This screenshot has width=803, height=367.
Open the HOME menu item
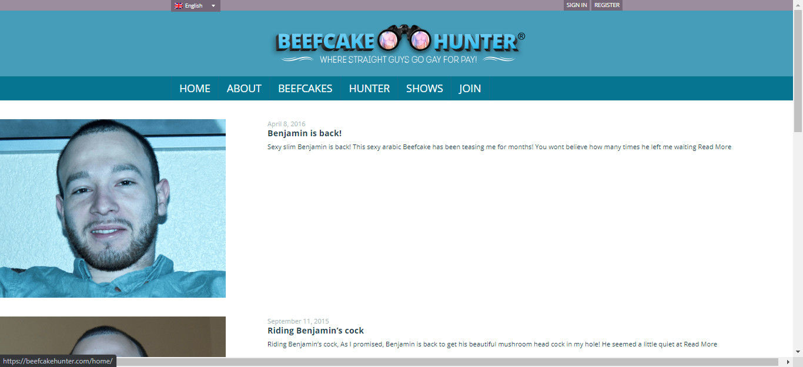[x=195, y=89]
